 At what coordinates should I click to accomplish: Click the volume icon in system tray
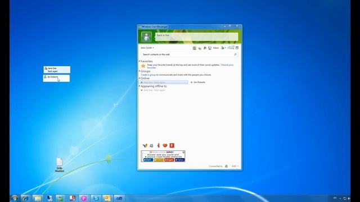[x=349, y=199]
